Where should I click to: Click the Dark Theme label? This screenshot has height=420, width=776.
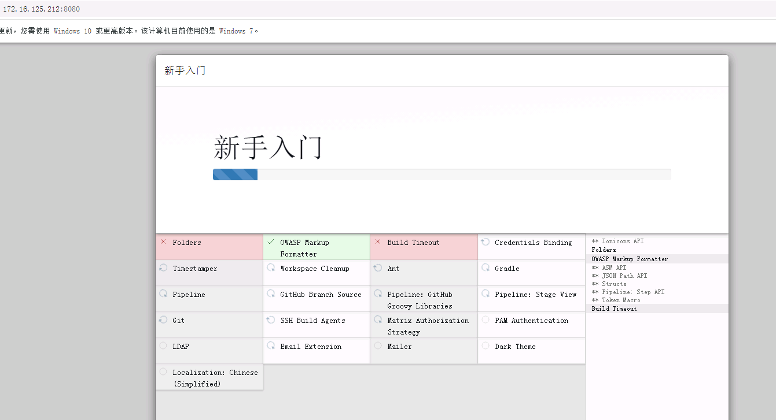pos(516,347)
